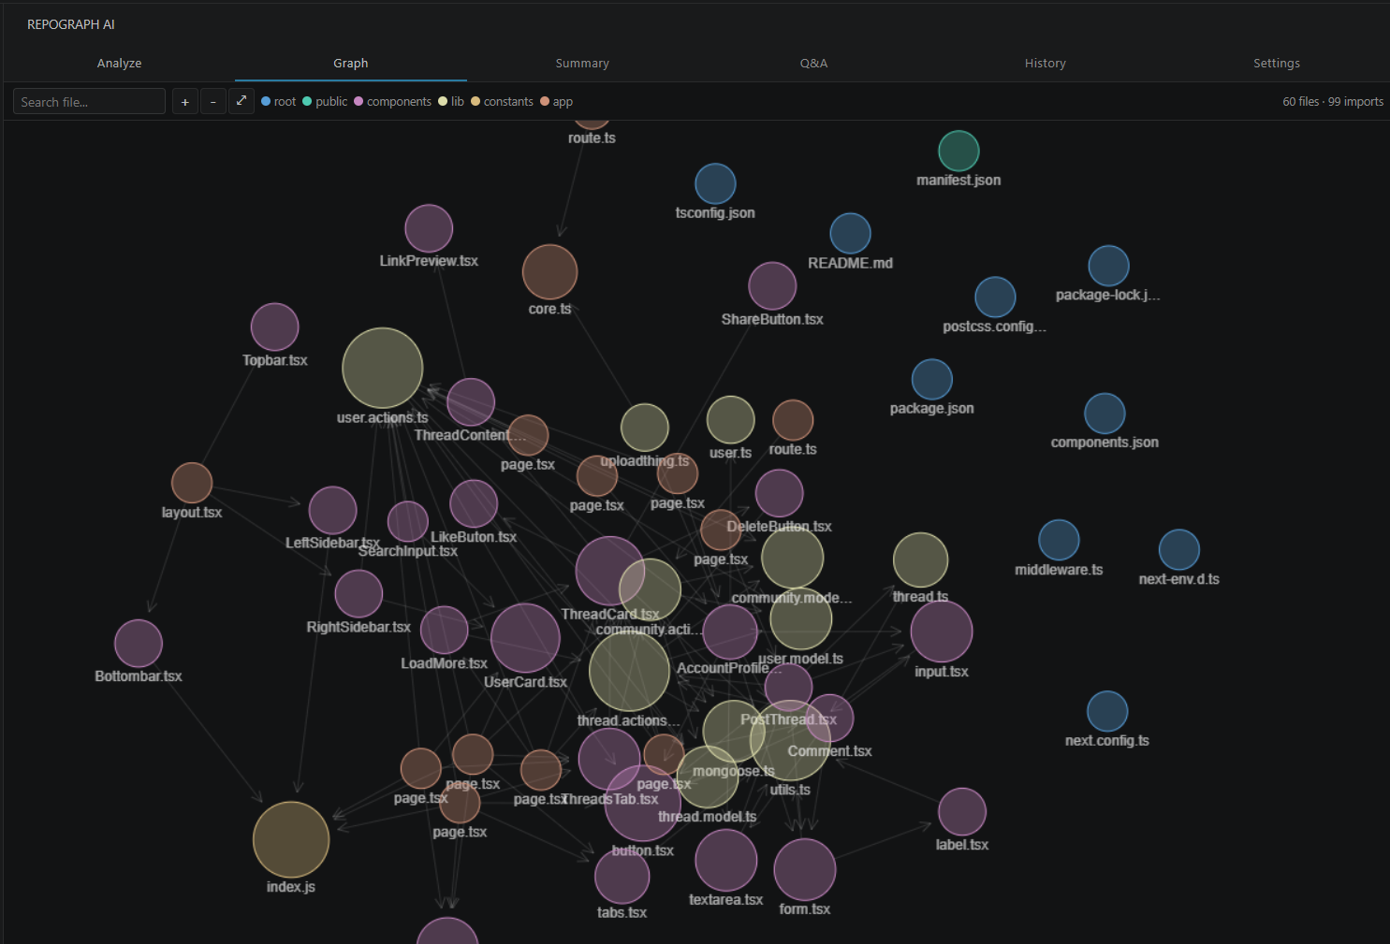Screen dimensions: 1390x944
Task: Toggle the root legend filter
Action: (266, 101)
